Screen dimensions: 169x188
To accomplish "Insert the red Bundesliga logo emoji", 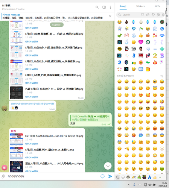I will 141,56.
